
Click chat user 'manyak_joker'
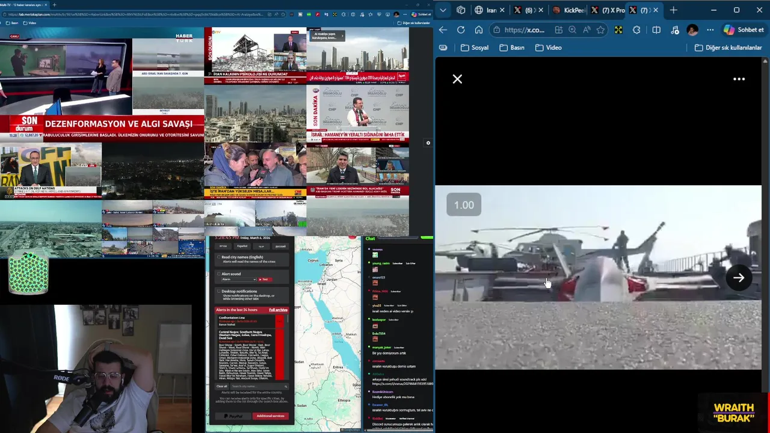click(381, 347)
